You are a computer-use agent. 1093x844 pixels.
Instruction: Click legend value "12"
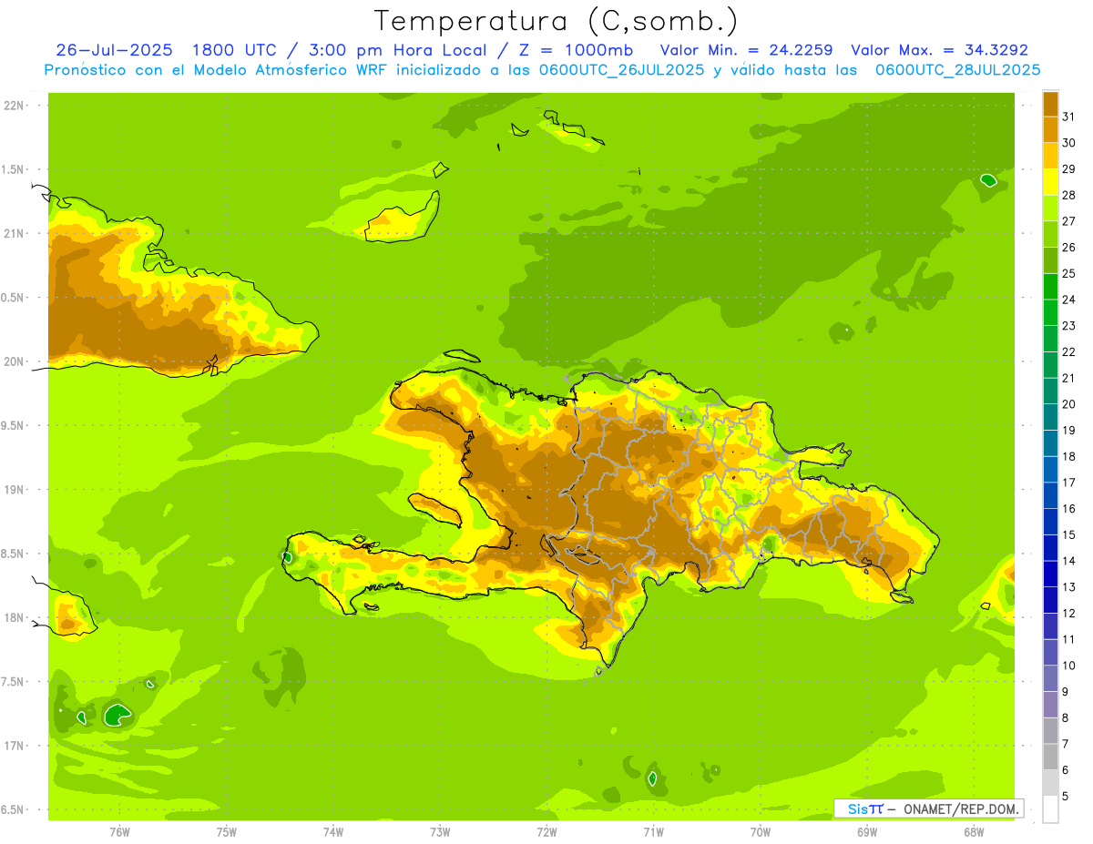(x=1068, y=613)
